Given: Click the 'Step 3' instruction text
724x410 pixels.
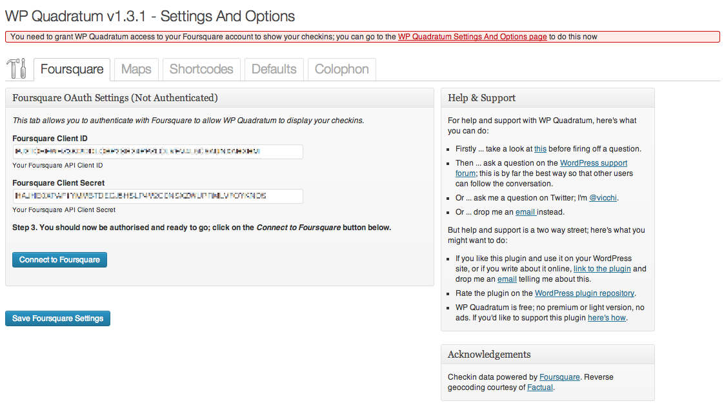Looking at the screenshot, I should (202, 228).
